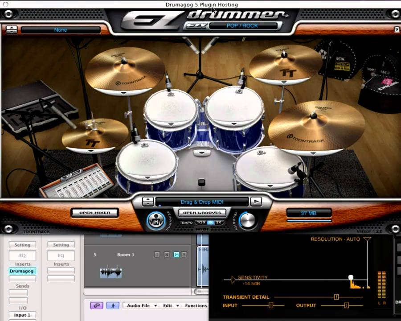Click the second channel strip Setting button
This screenshot has height=321, width=401.
[x=61, y=245]
